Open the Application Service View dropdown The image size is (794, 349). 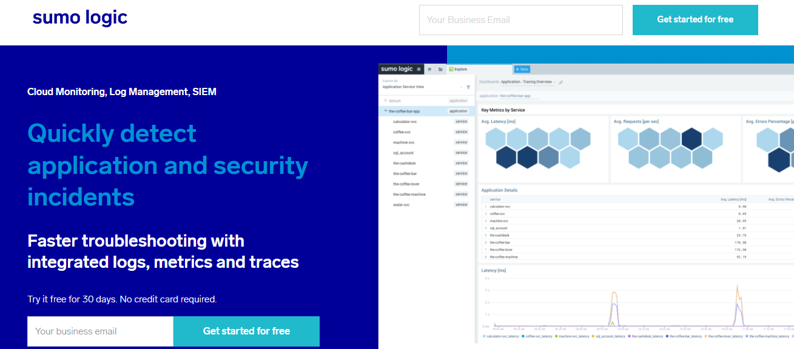click(x=422, y=87)
